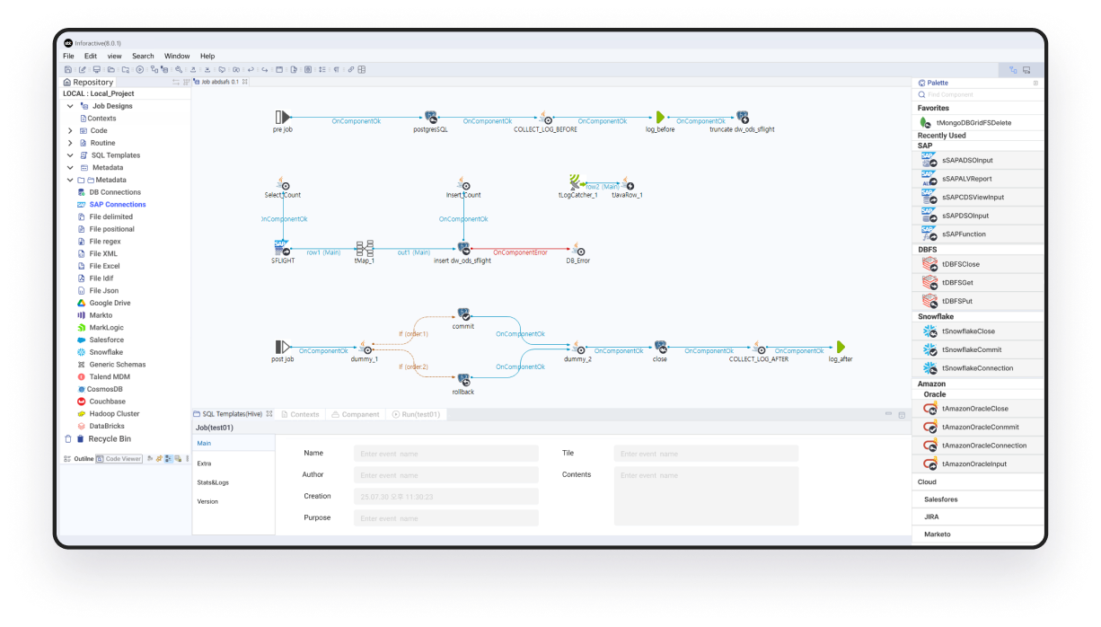
Task: Pick sSAPALVReport from the palette
Action: pos(978,179)
